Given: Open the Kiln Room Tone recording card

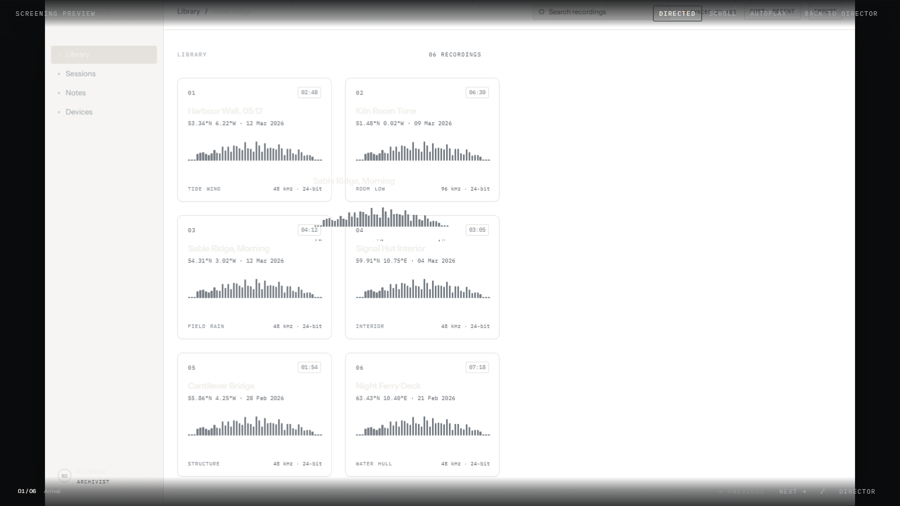Looking at the screenshot, I should (422, 139).
